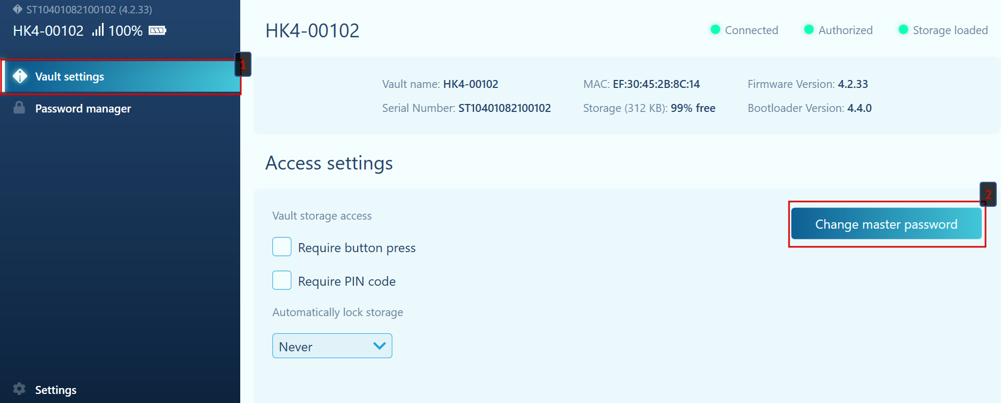1001x403 pixels.
Task: Click the green Storage loaded status dot
Action: 903,29
